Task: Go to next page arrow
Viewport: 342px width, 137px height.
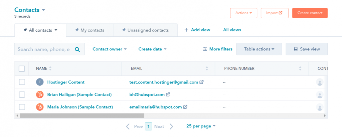Action: tap(171, 126)
